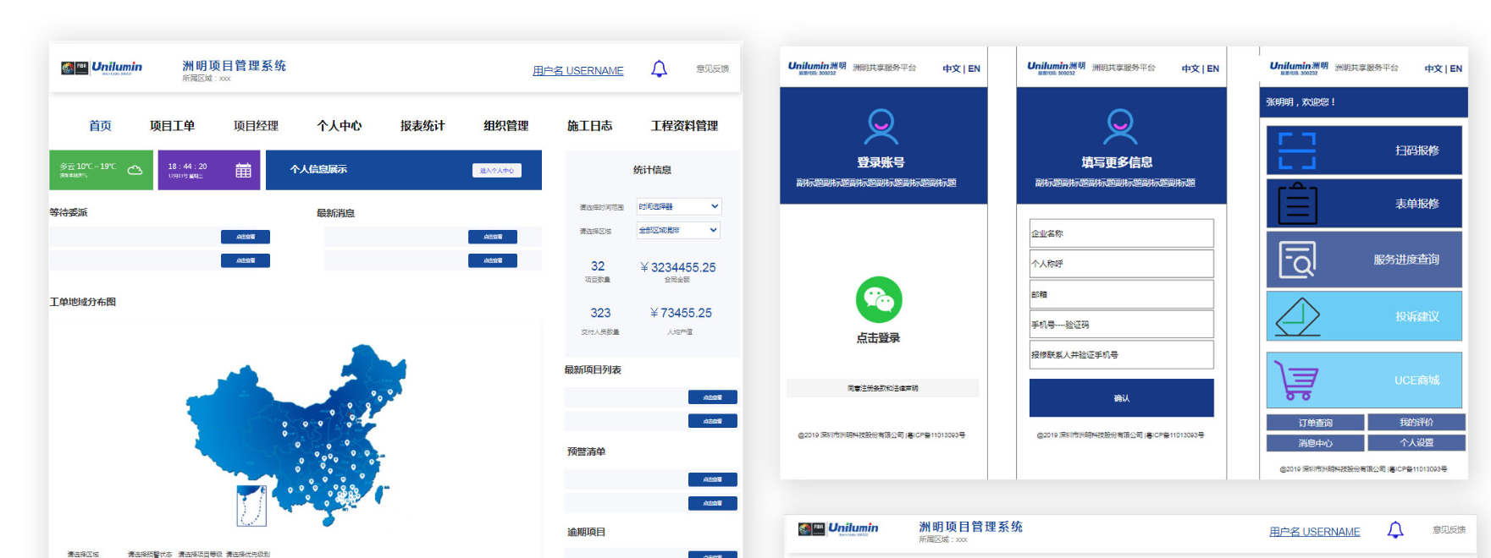1491x558 pixels.
Task: Click the first 点击查看 button under 预警清单
Action: [x=713, y=479]
